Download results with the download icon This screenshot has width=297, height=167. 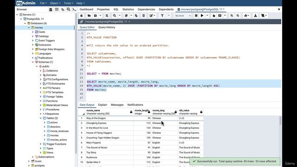tap(255, 16)
